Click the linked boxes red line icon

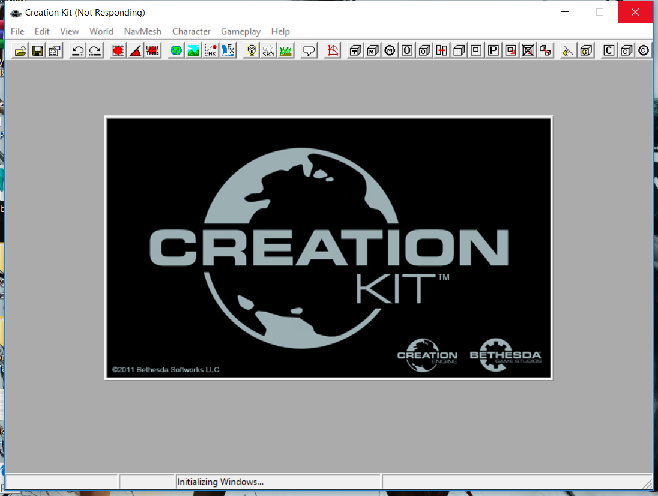pos(545,51)
